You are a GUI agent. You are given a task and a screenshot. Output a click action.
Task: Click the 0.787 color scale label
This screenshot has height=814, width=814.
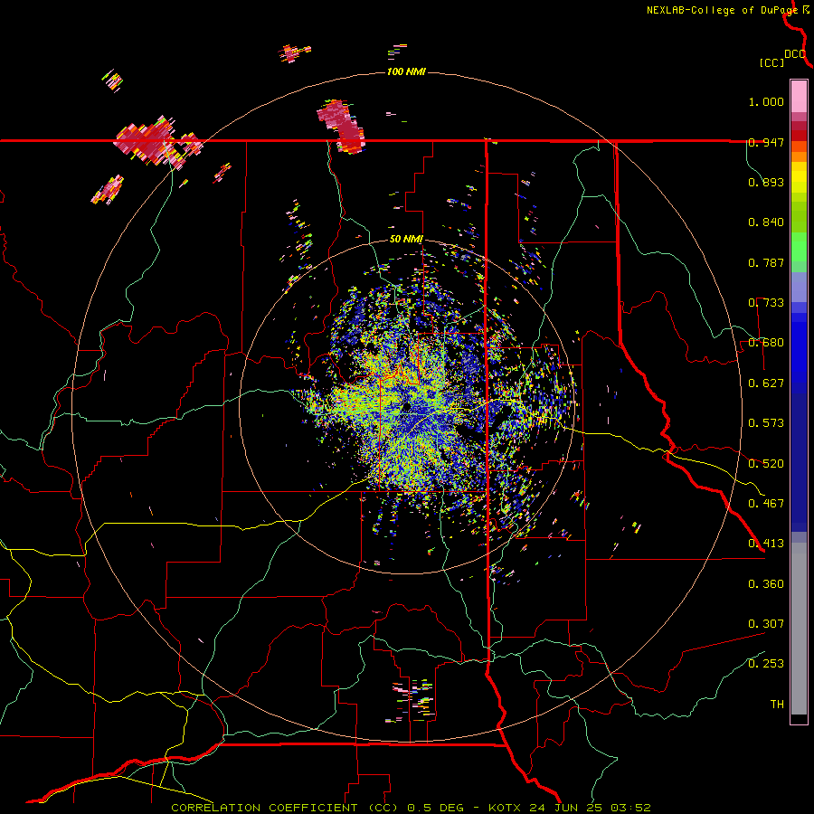(766, 262)
